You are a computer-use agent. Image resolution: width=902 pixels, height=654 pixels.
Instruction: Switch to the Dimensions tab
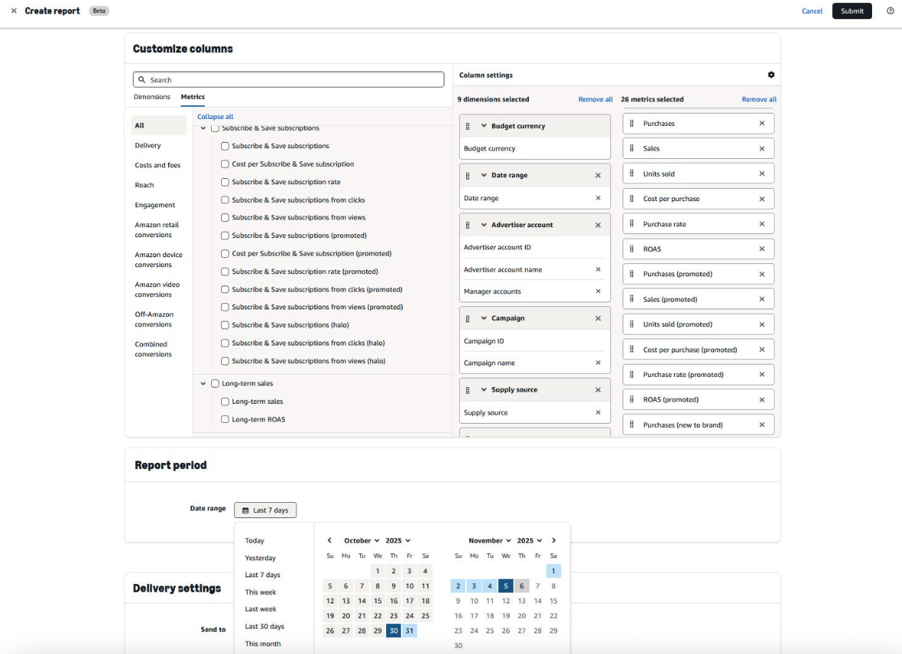(152, 97)
